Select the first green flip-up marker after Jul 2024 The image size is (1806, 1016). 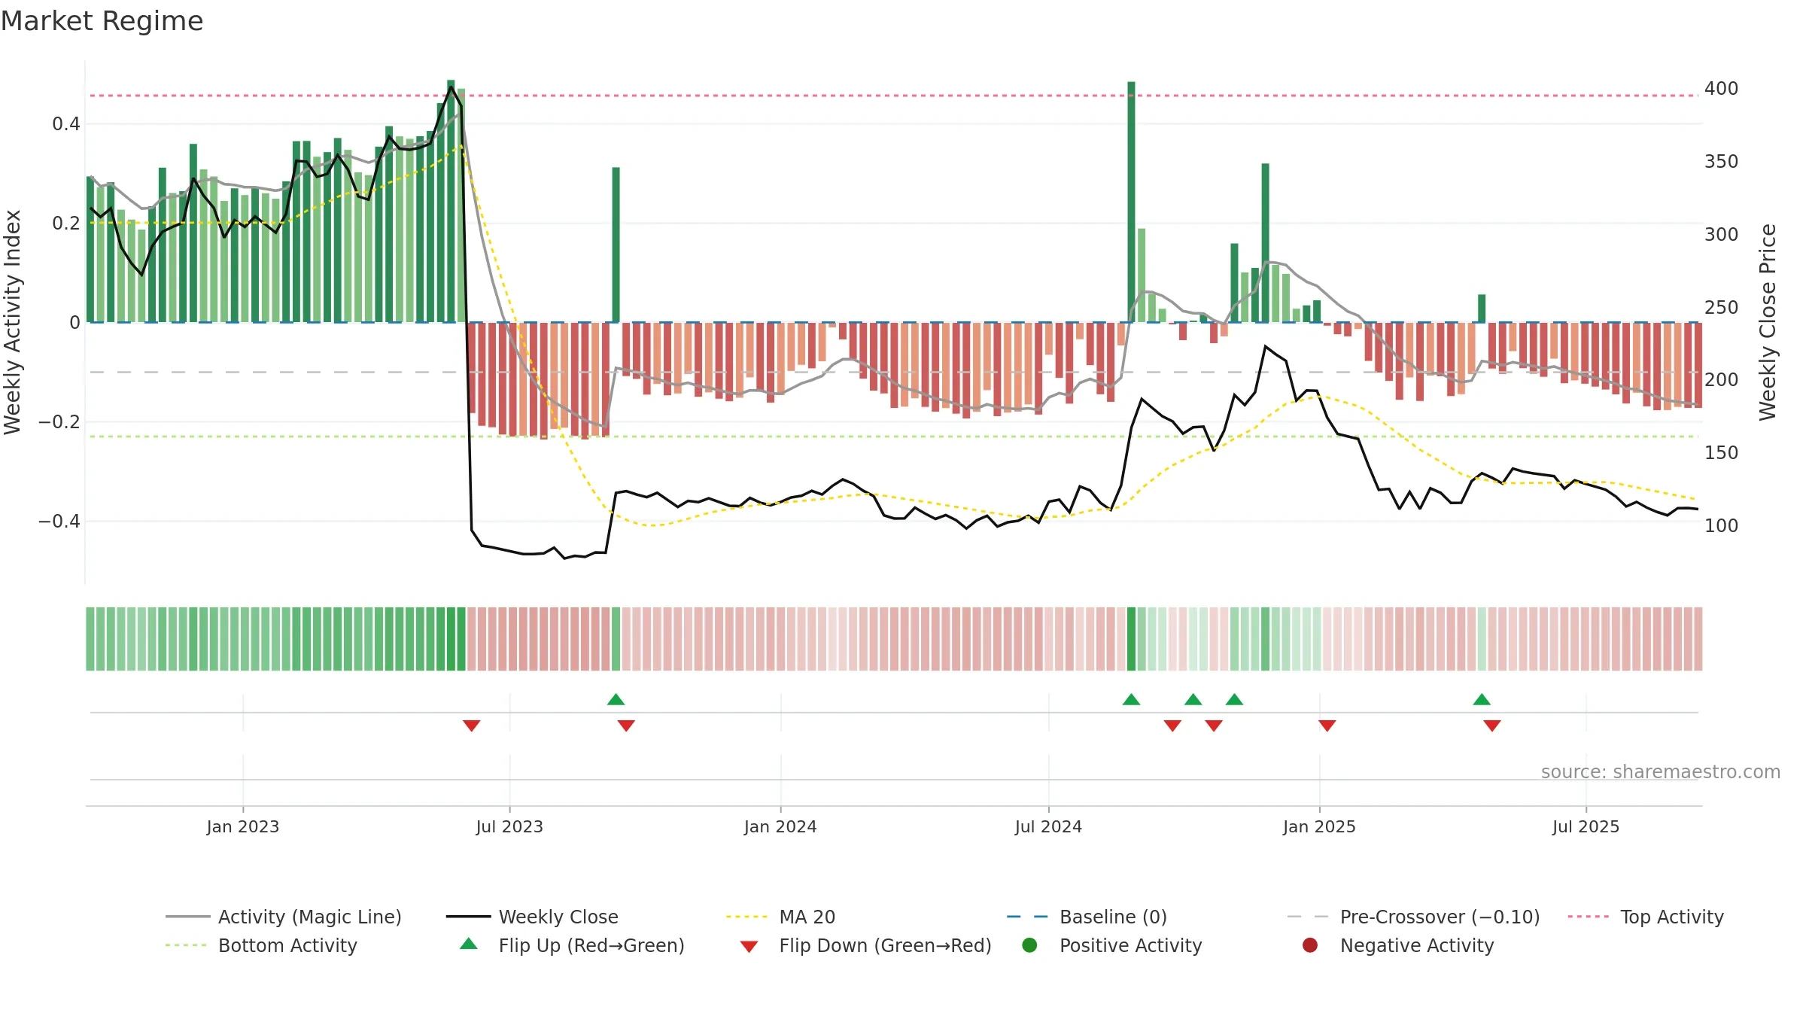(1131, 699)
